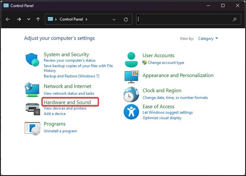This screenshot has height=176, width=246.
Task: Click View devices and printers link
Action: coord(65,108)
